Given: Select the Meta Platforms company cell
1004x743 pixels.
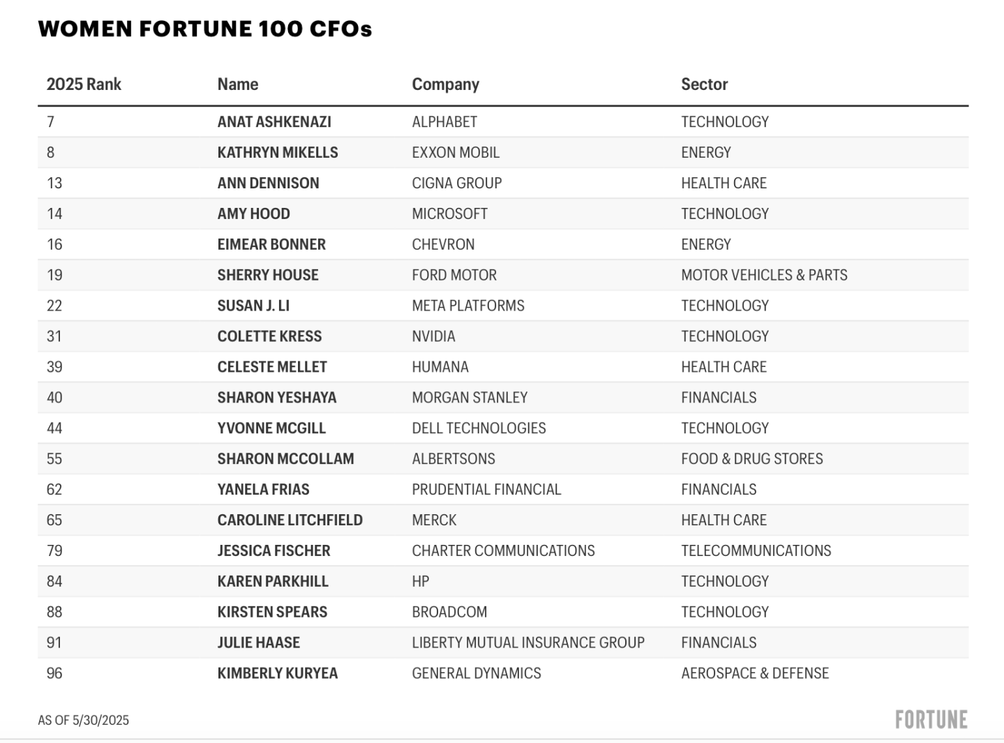Looking at the screenshot, I should (468, 306).
